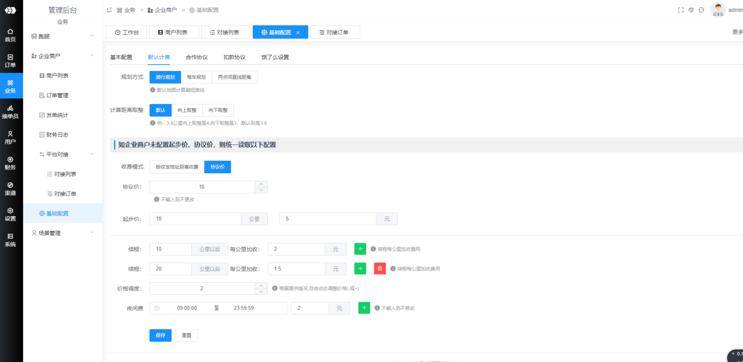Add a 夜间费 row with green plus button
The height and width of the screenshot is (362, 743).
click(364, 308)
